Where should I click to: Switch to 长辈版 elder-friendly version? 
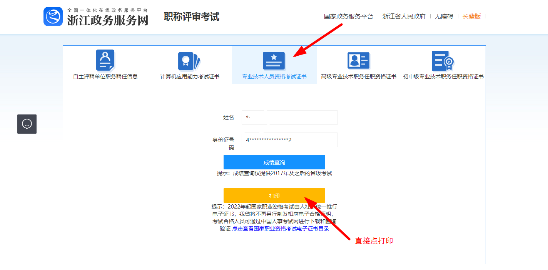(471, 17)
